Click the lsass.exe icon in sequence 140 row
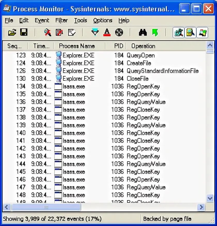Viewport: 217px width, 226px height. coord(58,133)
